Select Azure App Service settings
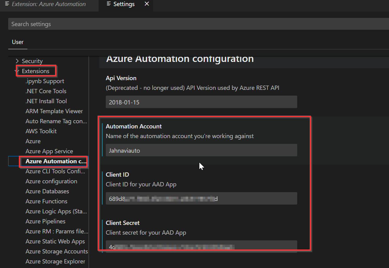The height and width of the screenshot is (268, 389). coord(49,151)
